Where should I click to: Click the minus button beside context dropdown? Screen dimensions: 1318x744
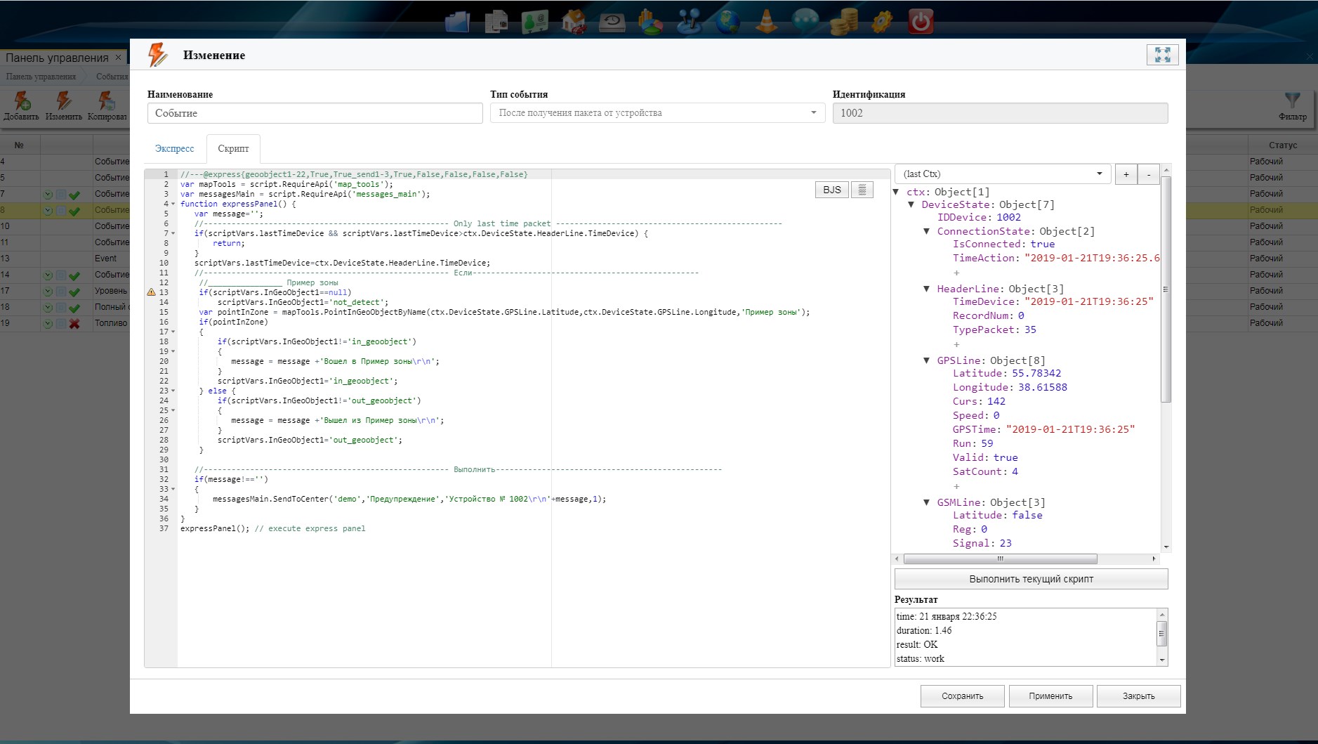point(1149,174)
